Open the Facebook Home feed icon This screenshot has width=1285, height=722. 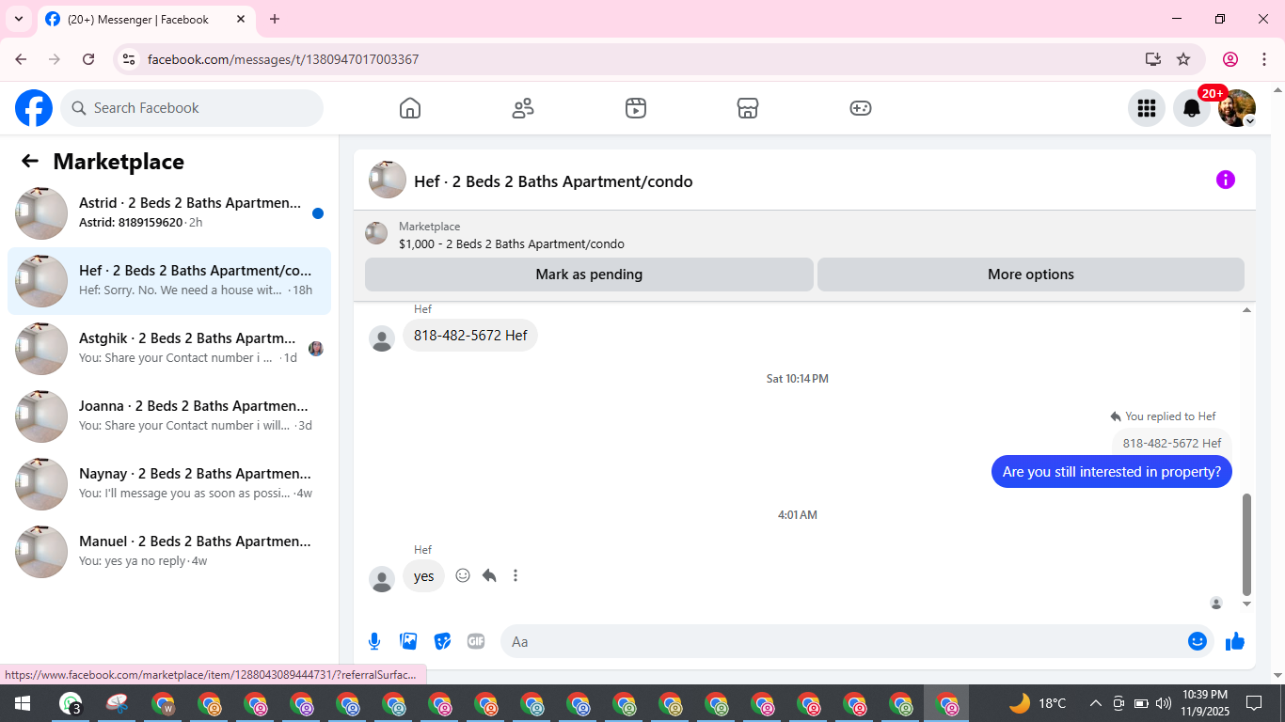(x=410, y=108)
